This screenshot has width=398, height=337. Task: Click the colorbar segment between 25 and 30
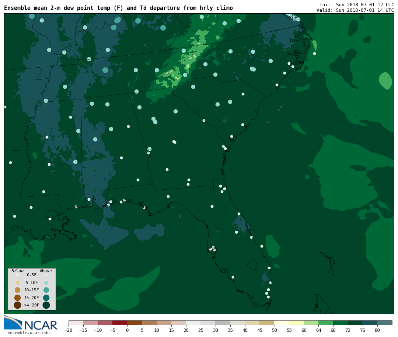[x=208, y=323]
